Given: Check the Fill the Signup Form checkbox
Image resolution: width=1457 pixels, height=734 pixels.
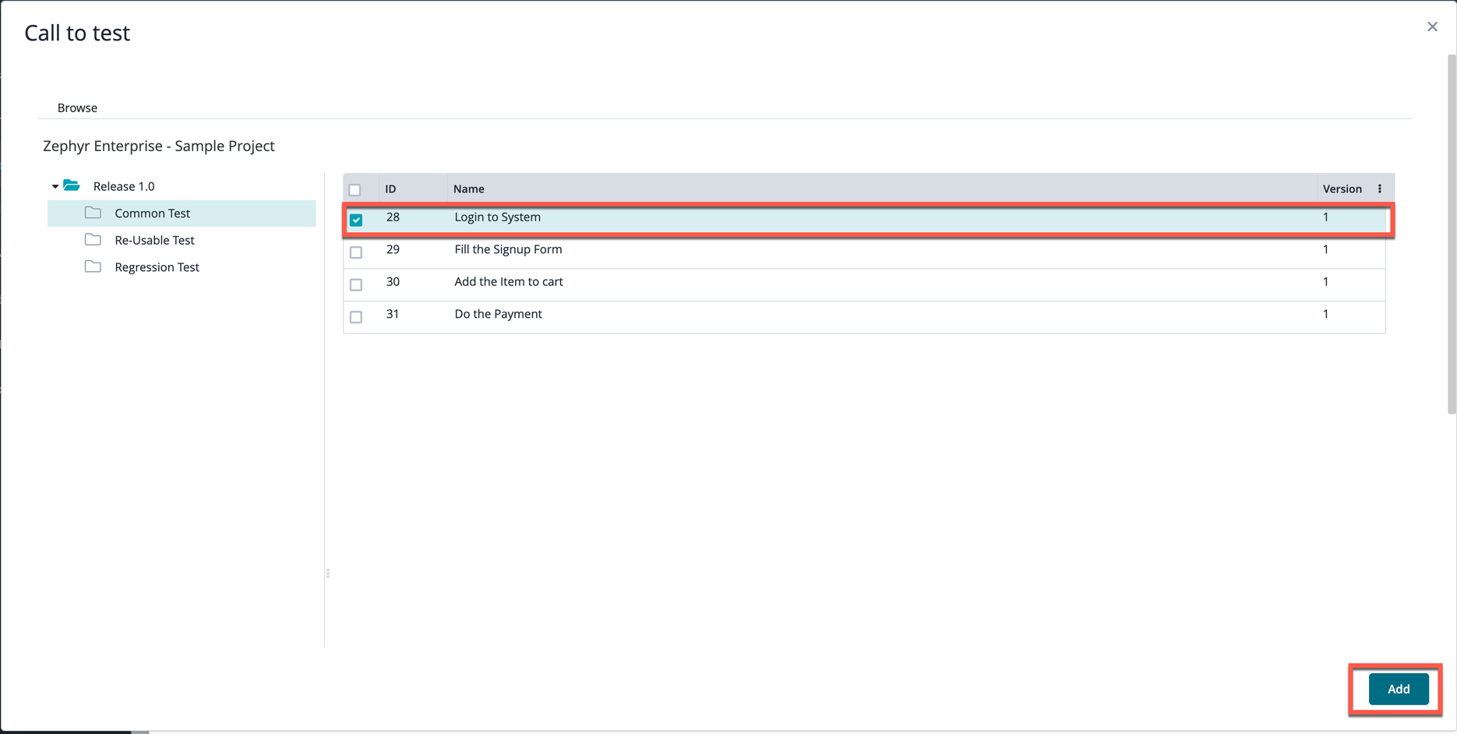Looking at the screenshot, I should coord(356,252).
